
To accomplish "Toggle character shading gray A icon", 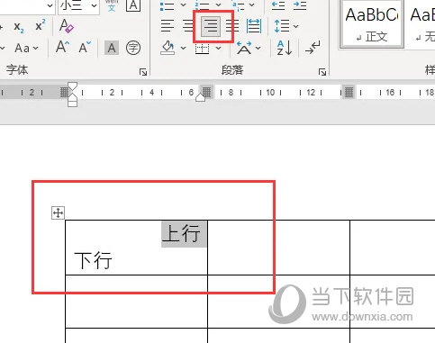I will coord(112,48).
